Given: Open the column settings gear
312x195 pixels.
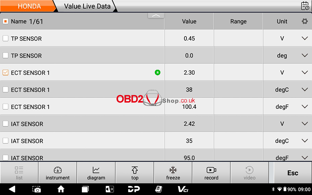Looking at the screenshot, I should (305, 21).
